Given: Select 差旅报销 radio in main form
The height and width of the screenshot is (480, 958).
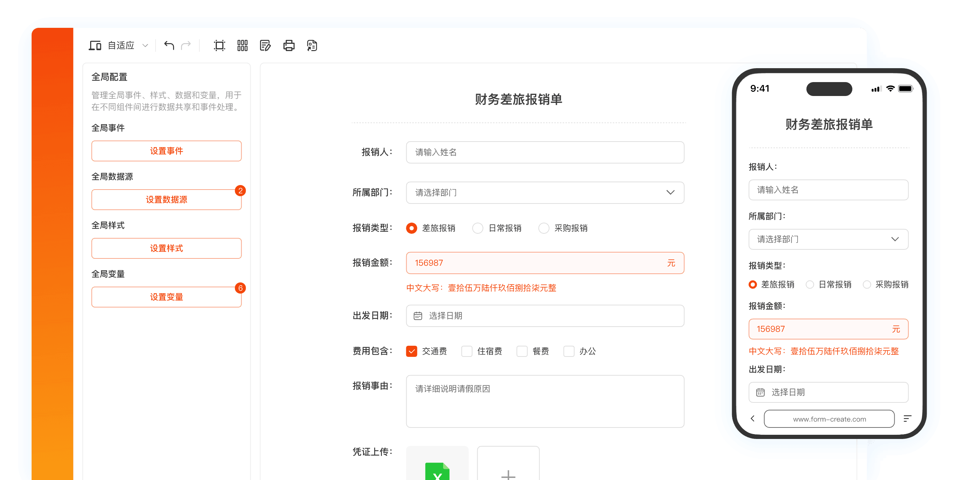Looking at the screenshot, I should (411, 228).
